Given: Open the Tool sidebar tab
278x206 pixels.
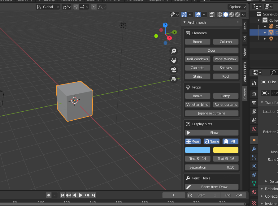Looking at the screenshot, I should pyautogui.click(x=245, y=39).
